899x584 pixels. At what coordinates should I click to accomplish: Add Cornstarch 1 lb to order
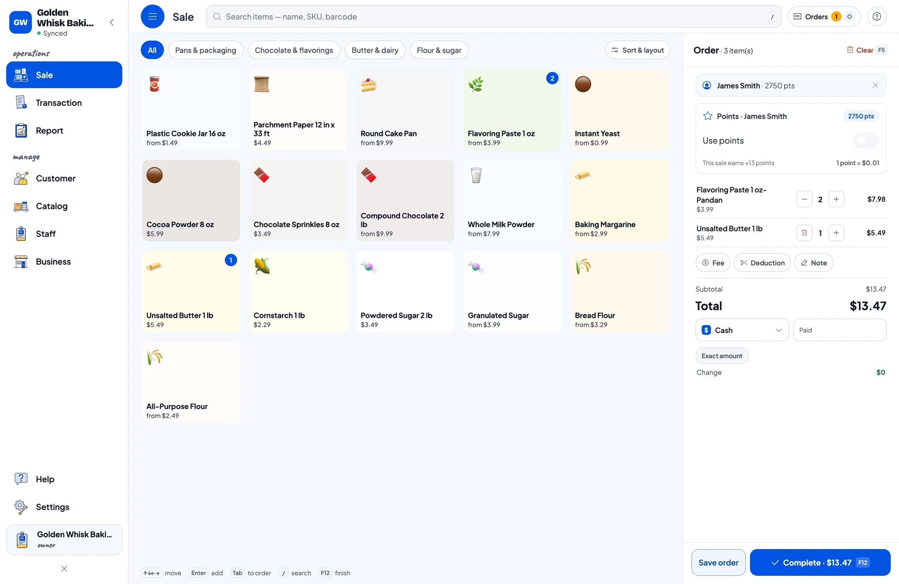[x=298, y=291]
